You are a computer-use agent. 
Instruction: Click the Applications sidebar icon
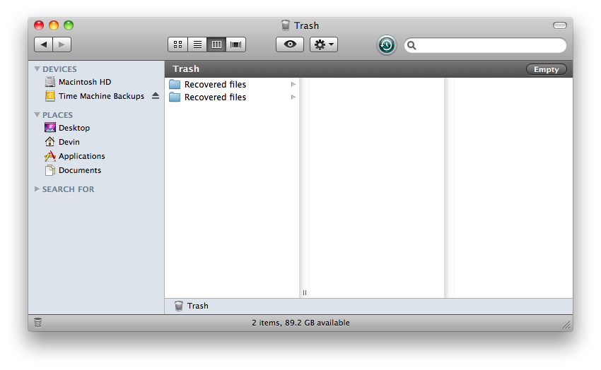tap(49, 156)
